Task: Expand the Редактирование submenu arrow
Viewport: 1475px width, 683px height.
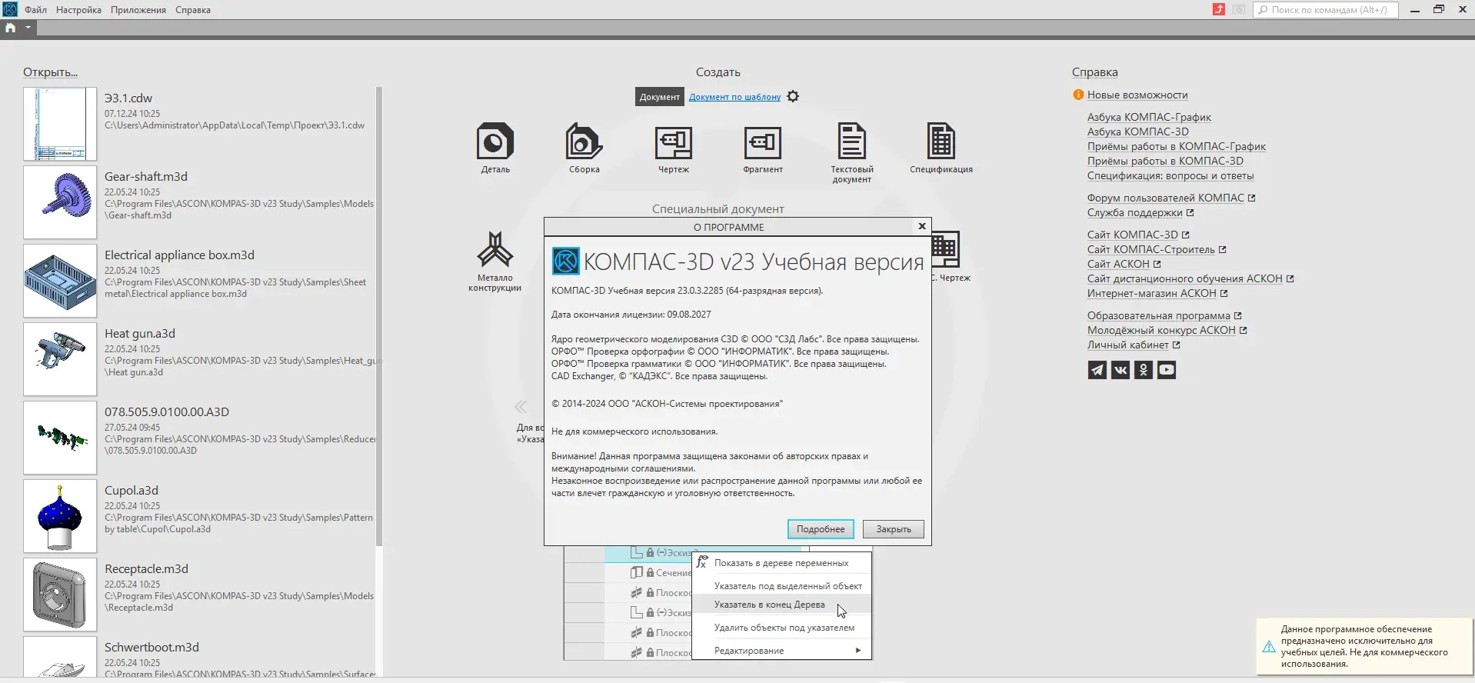Action: [x=858, y=651]
